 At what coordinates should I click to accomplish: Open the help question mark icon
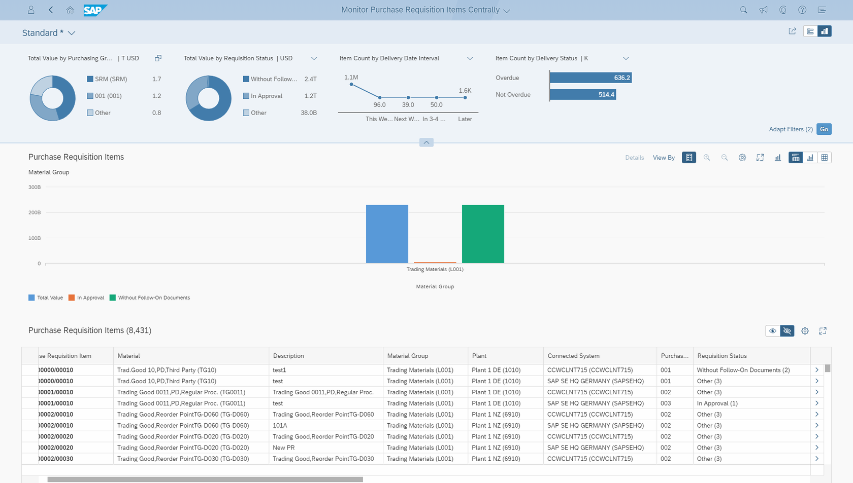[x=802, y=10]
